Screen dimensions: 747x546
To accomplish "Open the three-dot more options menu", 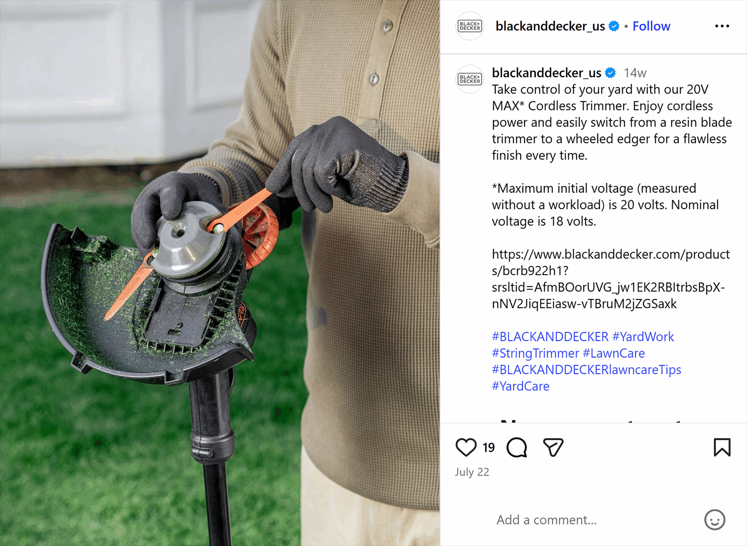I will pyautogui.click(x=722, y=26).
